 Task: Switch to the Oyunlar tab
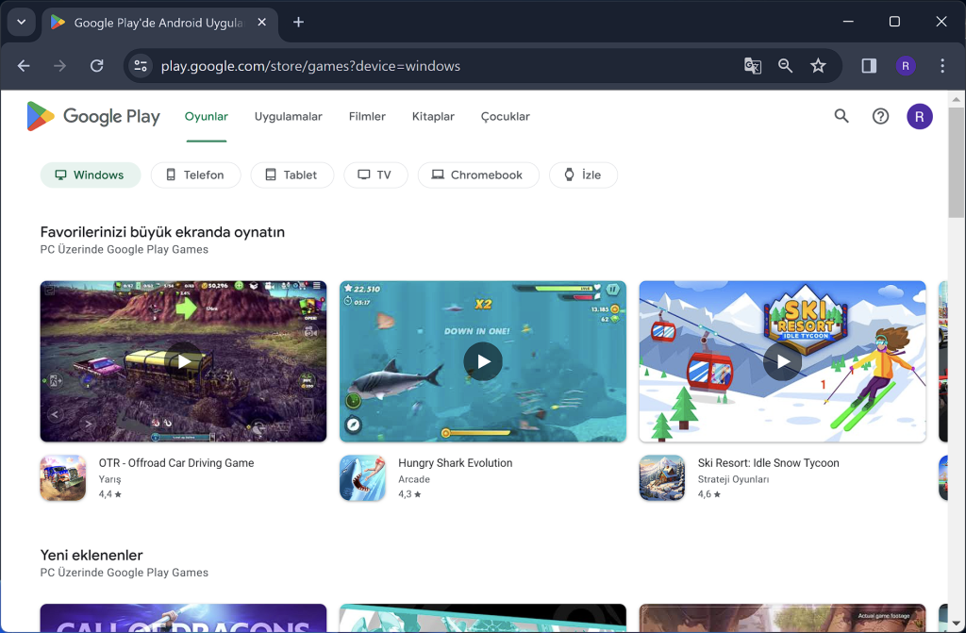(x=207, y=116)
